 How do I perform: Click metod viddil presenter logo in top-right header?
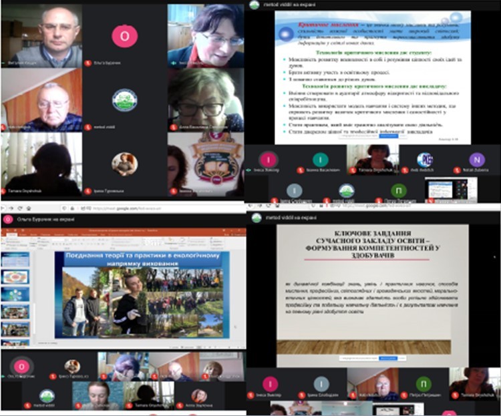254,5
